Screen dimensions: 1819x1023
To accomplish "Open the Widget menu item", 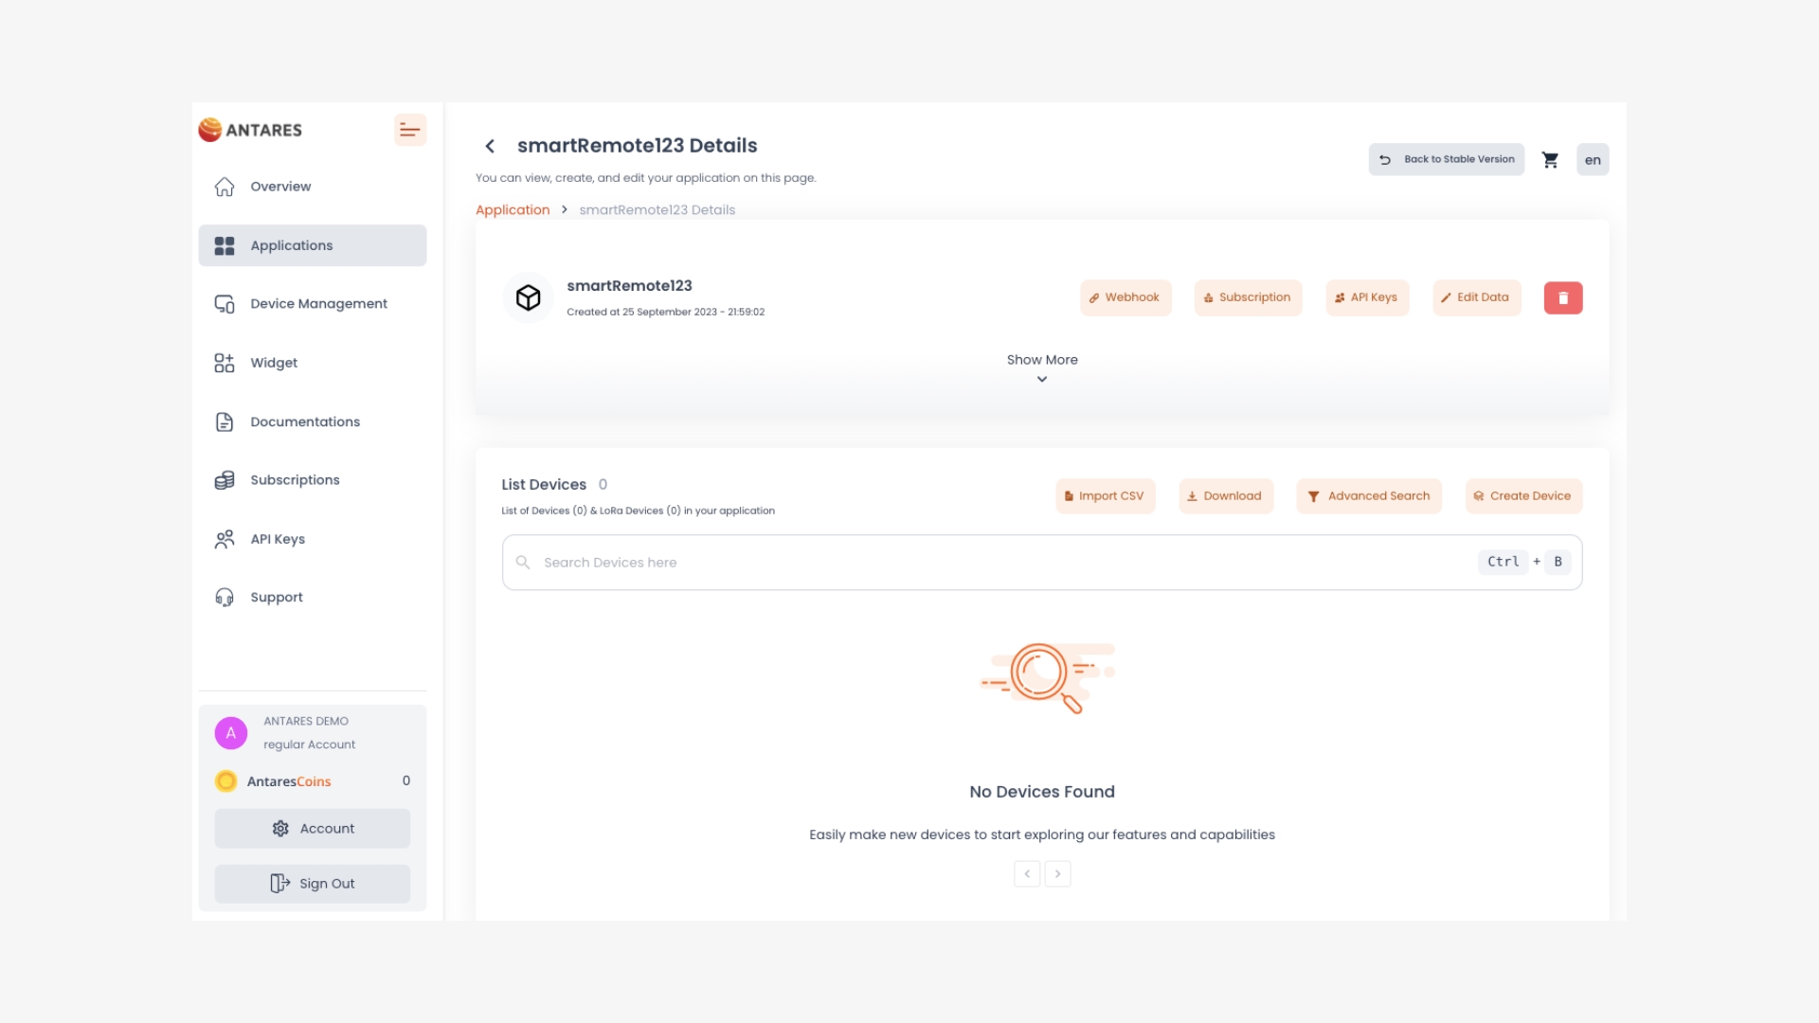I will pyautogui.click(x=274, y=363).
